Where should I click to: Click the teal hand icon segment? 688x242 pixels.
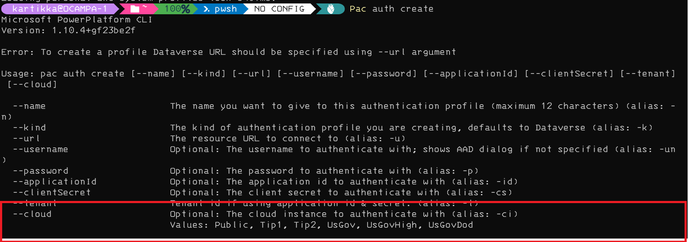331,9
